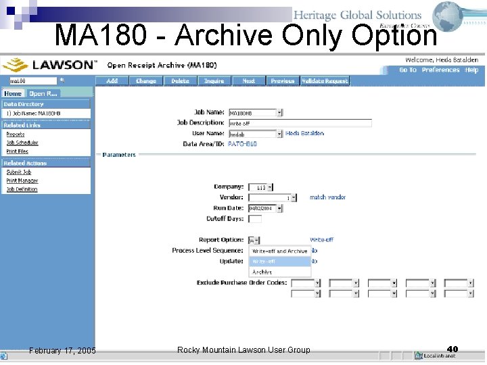487x365 pixels.
Task: Select the highlighted Write-off option
Action: (280, 262)
